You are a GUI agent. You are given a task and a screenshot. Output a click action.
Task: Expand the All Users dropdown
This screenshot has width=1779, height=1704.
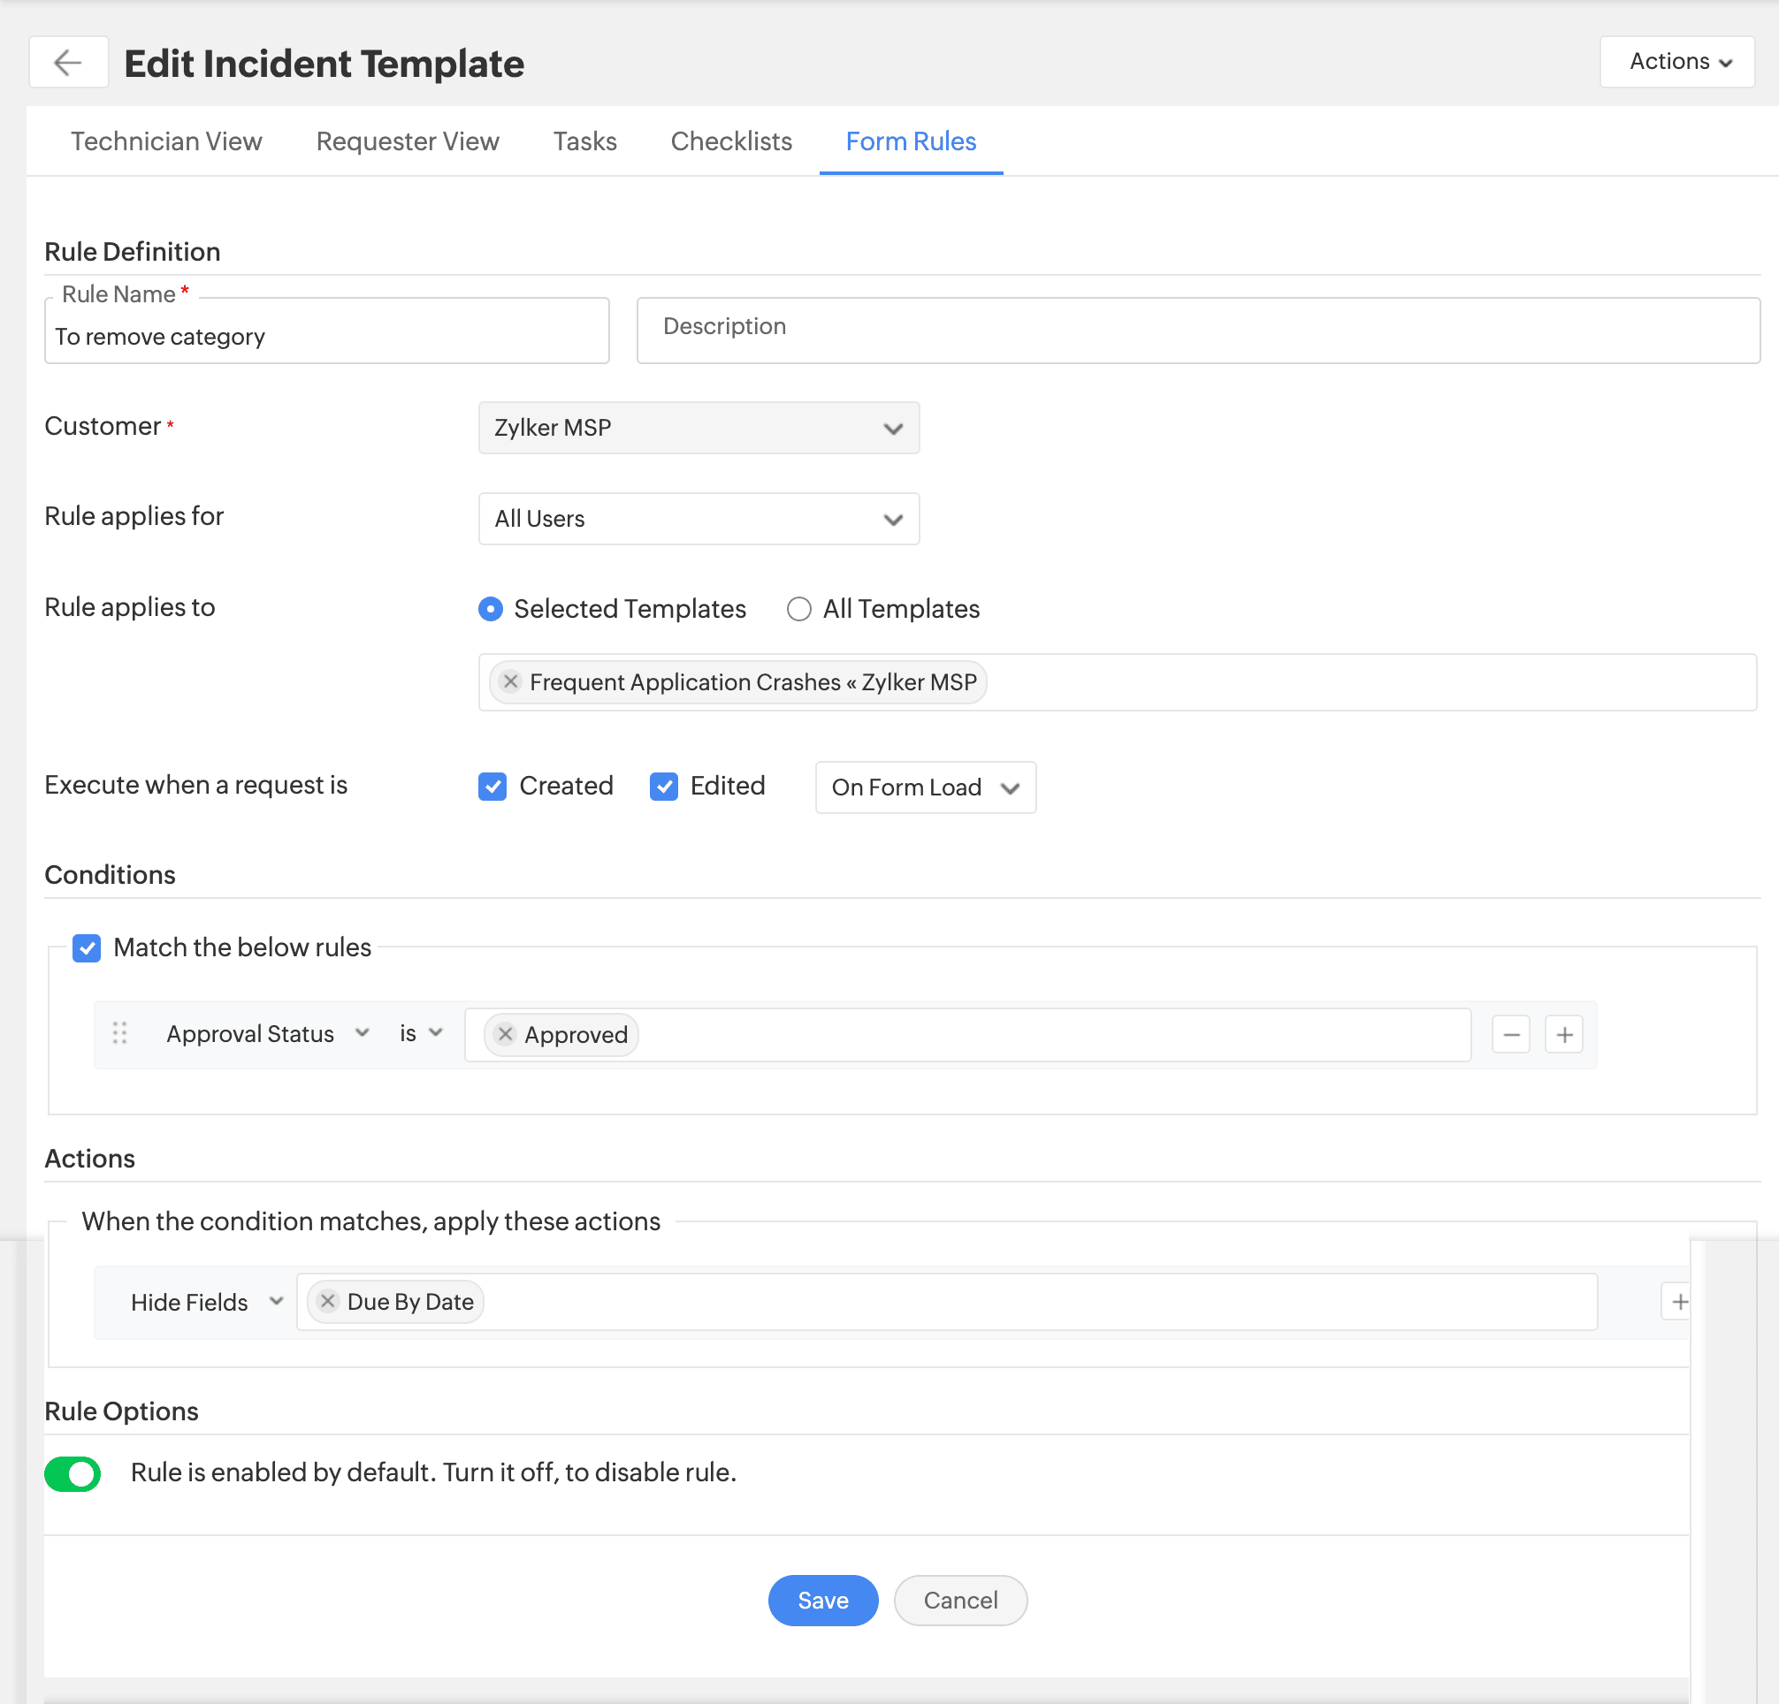[698, 518]
